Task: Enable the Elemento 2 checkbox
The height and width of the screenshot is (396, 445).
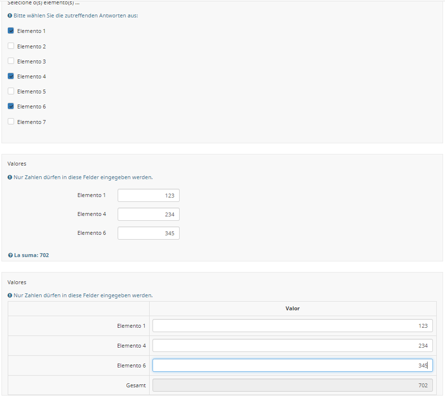Action: 11,46
